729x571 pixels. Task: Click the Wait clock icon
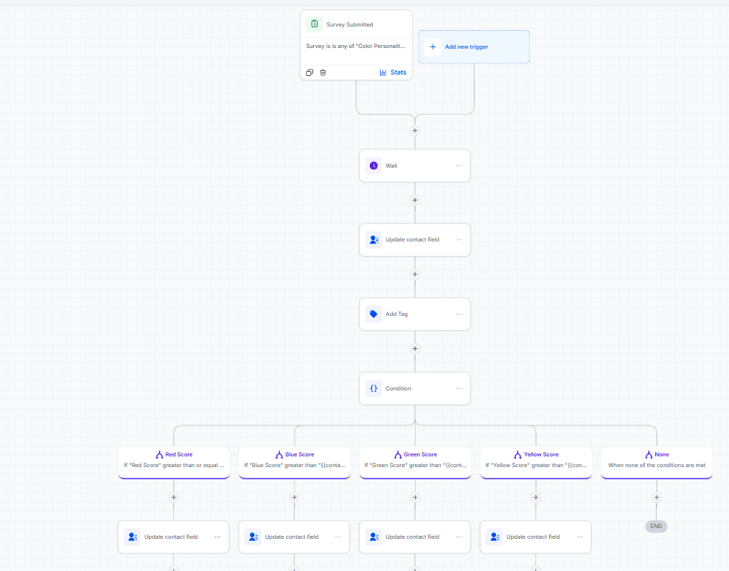click(373, 165)
